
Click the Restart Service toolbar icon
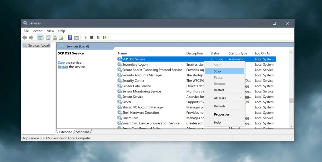click(x=105, y=38)
